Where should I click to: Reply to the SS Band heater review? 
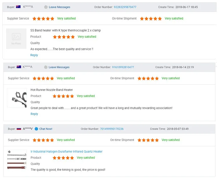tap(34, 55)
